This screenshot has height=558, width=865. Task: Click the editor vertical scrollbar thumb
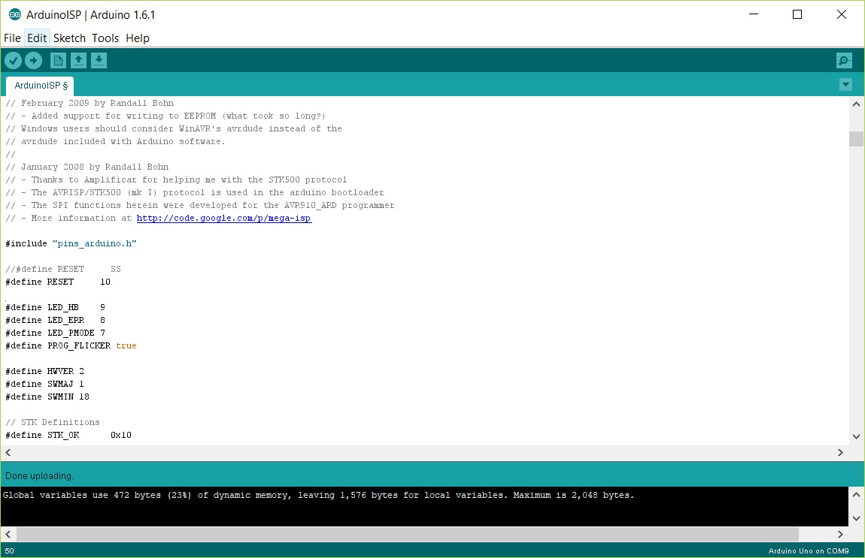coord(856,139)
